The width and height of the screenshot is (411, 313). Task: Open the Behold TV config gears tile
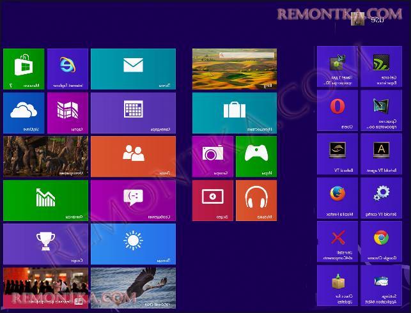click(381, 198)
